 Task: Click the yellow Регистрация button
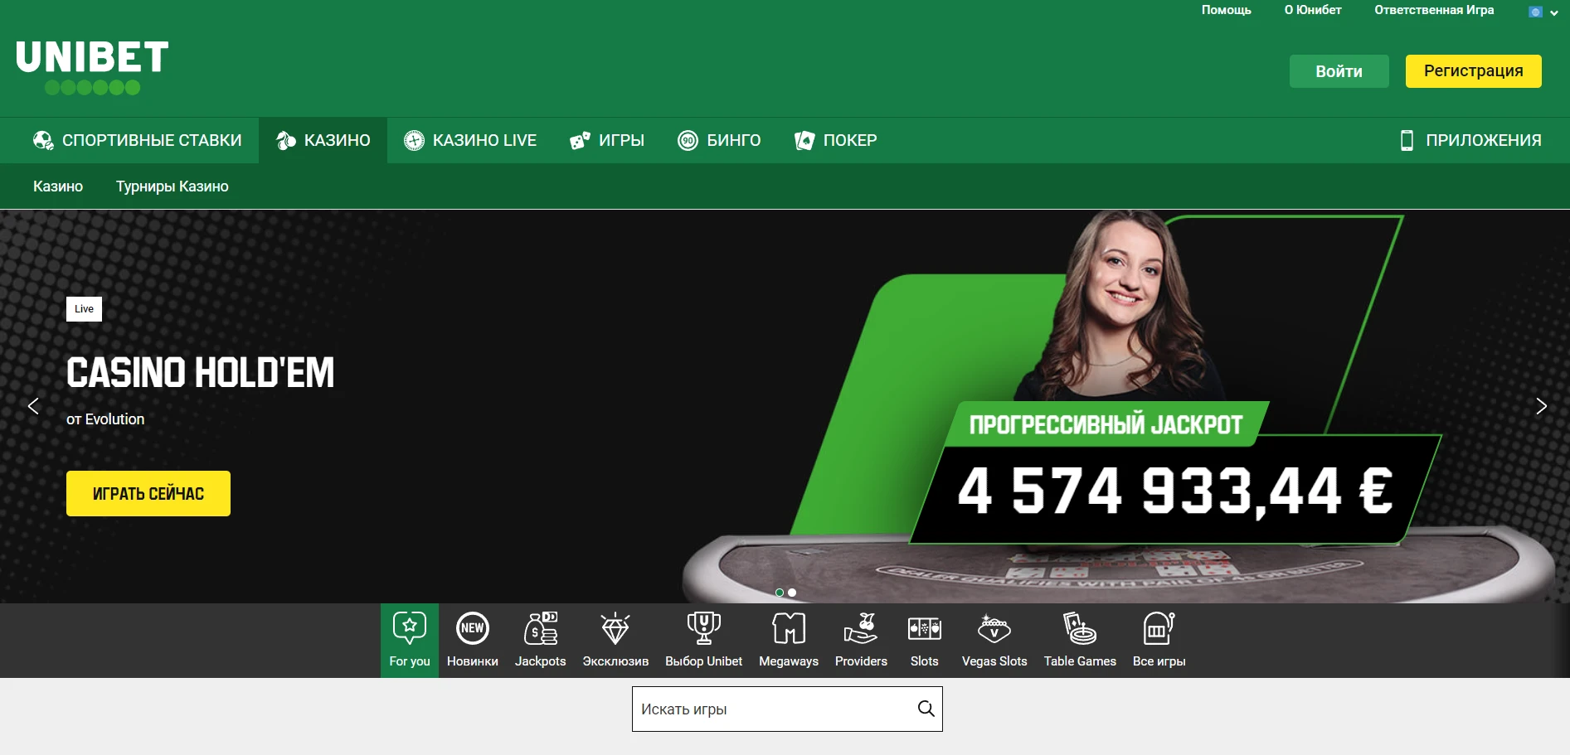[x=1473, y=71]
